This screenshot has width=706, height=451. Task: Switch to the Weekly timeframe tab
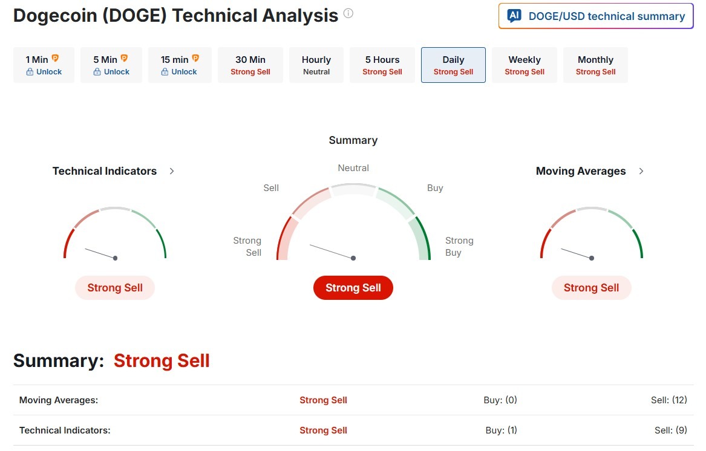click(x=525, y=65)
